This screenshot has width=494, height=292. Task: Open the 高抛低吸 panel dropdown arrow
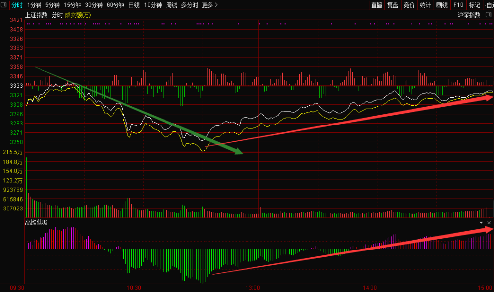pos(481,223)
